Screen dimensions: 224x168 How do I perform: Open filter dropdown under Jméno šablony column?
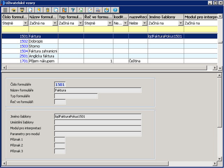[181, 23]
